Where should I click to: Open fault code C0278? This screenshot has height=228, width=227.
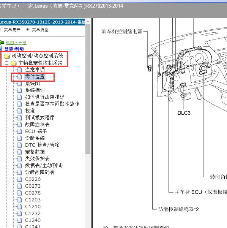tap(33, 193)
